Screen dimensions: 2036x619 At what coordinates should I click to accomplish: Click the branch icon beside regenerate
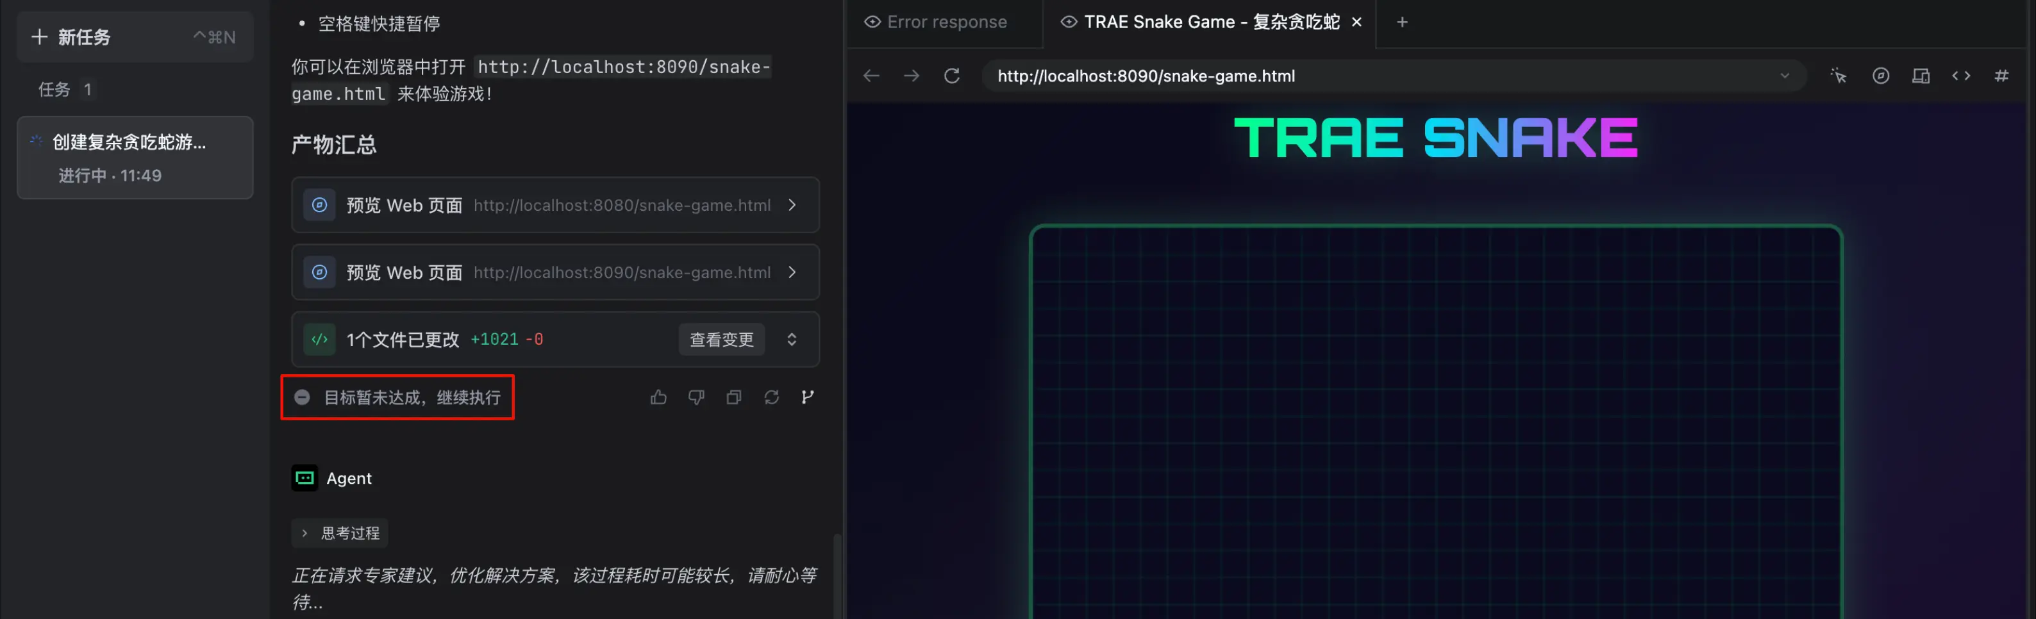(x=808, y=397)
